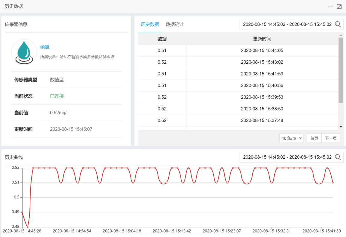Click the 更新时间 column header
346x237 pixels.
pos(262,39)
